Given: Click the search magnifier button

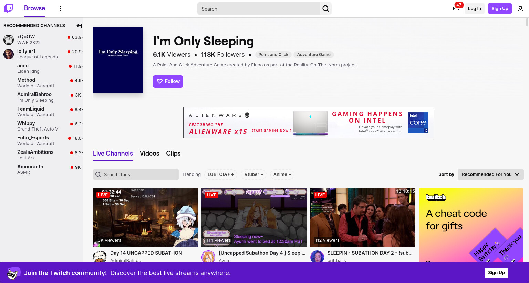Looking at the screenshot, I should tap(326, 9).
